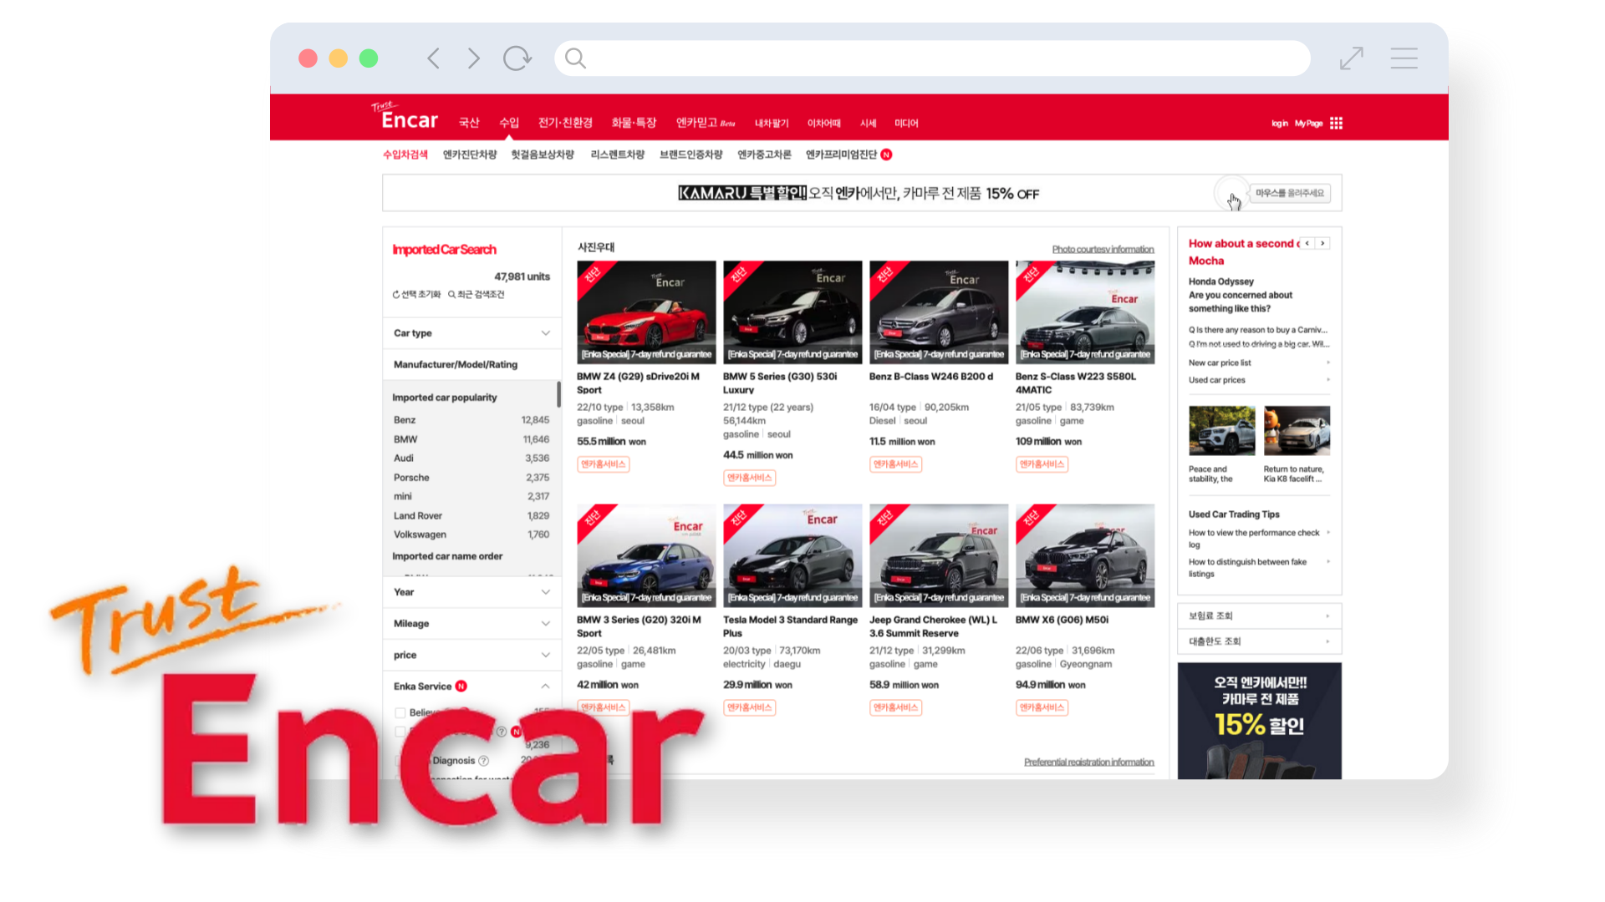
Task: Expand the Year filter
Action: [x=471, y=592]
